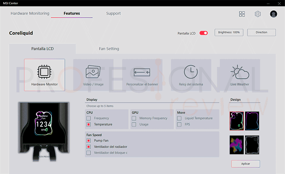
Task: Select the first outlined design thumbnail
Action: point(237,121)
